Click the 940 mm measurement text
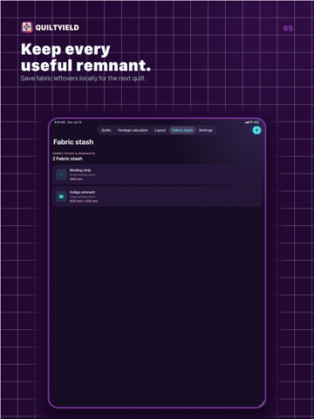The image size is (314, 419). (76, 179)
